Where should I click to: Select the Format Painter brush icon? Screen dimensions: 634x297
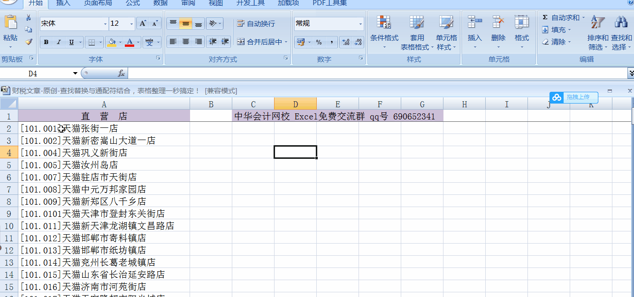(x=29, y=42)
